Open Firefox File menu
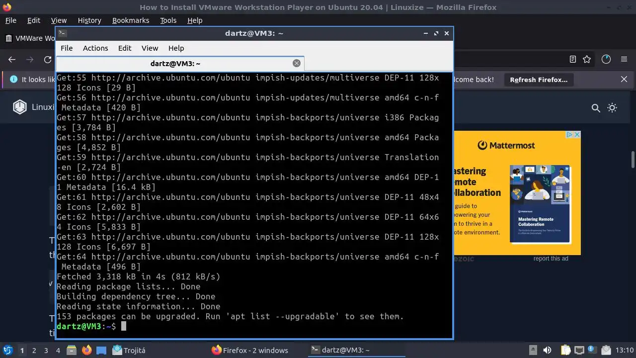Screen dimensions: 636x358 click(x=10, y=20)
